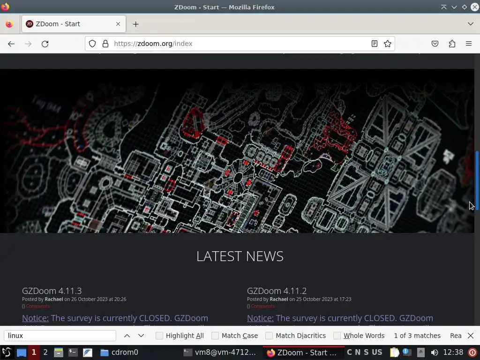Image resolution: width=480 pixels, height=360 pixels.
Task: Switch to workspace 1
Action: pyautogui.click(x=34, y=352)
